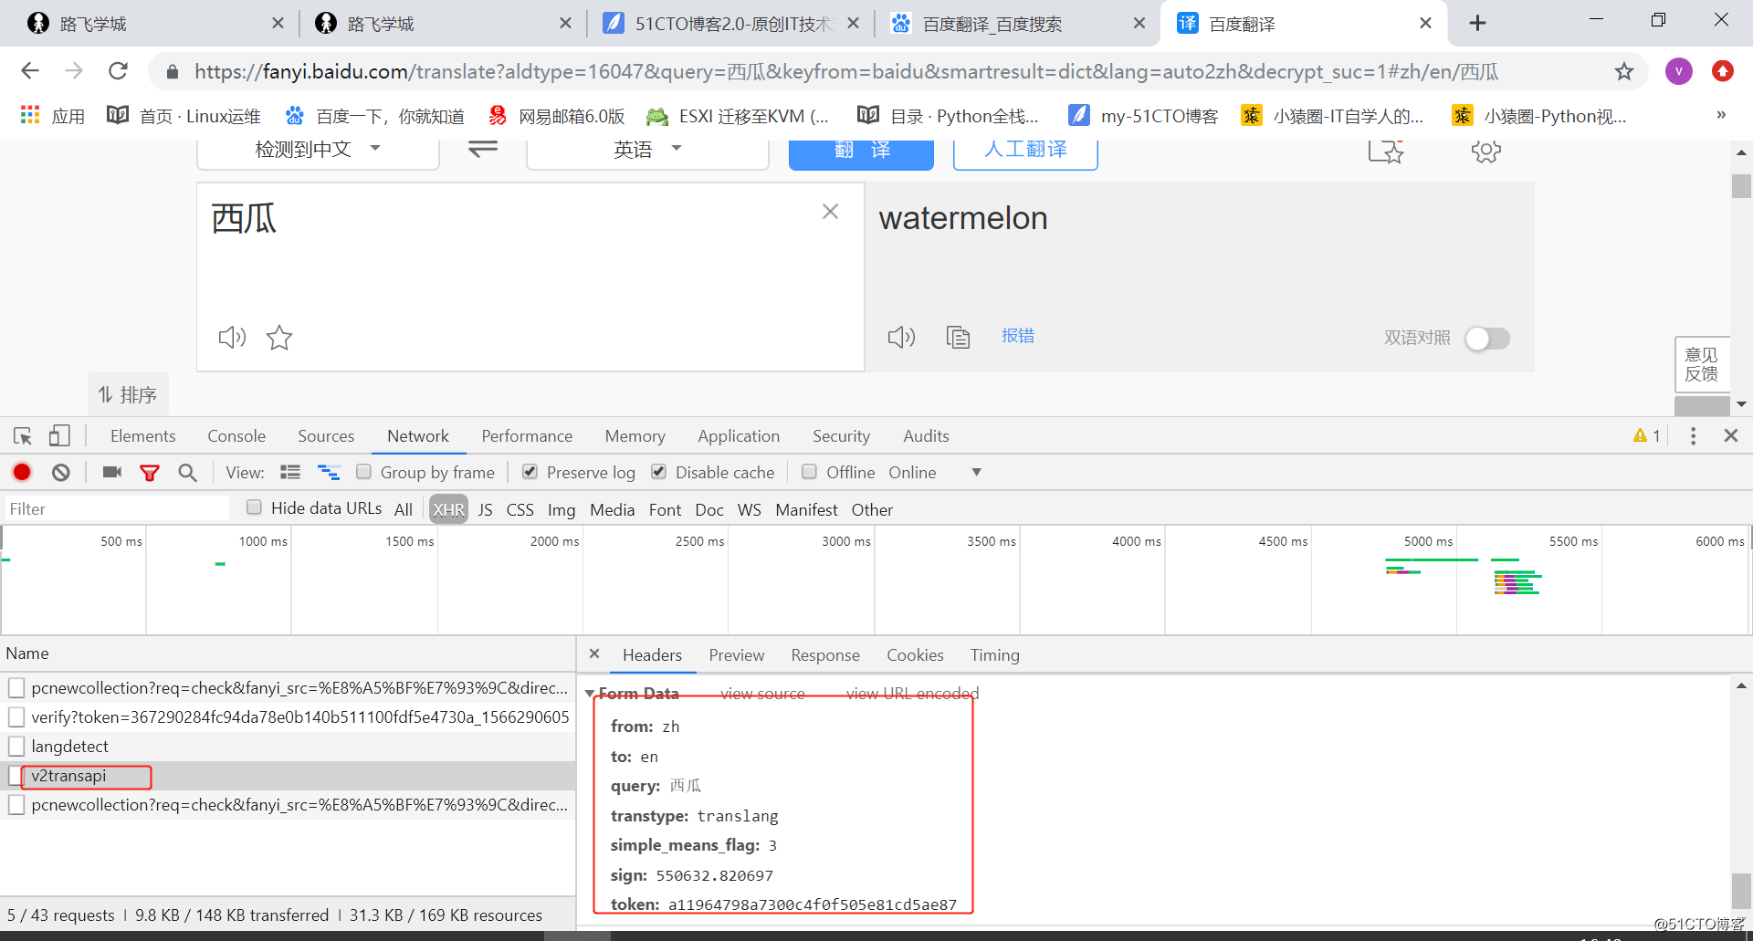Check Hide data URLs
This screenshot has width=1753, height=941.
click(x=254, y=507)
